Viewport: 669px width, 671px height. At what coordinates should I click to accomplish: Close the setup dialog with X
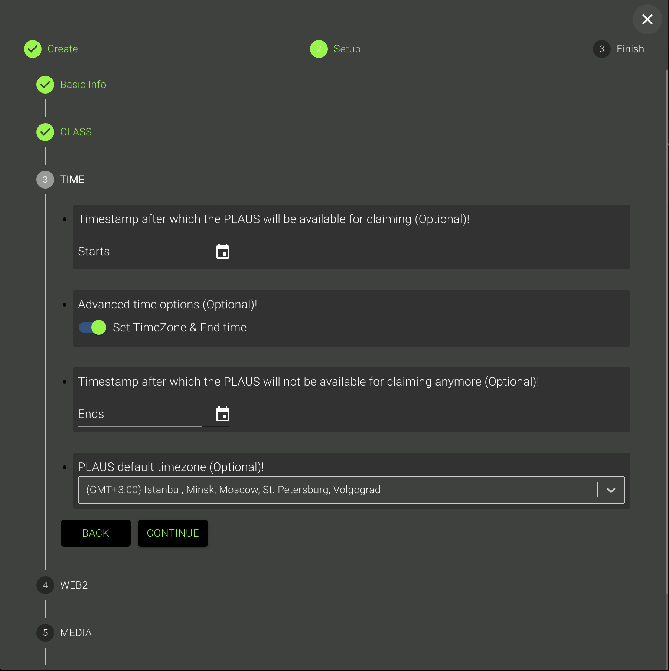pos(647,19)
